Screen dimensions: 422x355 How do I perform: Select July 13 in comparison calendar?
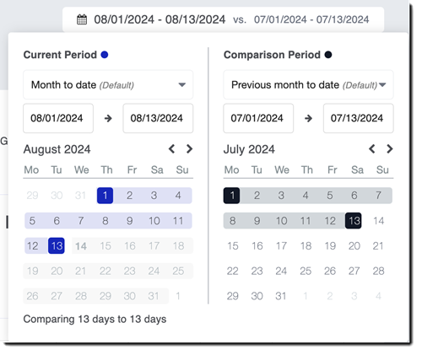pyautogui.click(x=354, y=221)
